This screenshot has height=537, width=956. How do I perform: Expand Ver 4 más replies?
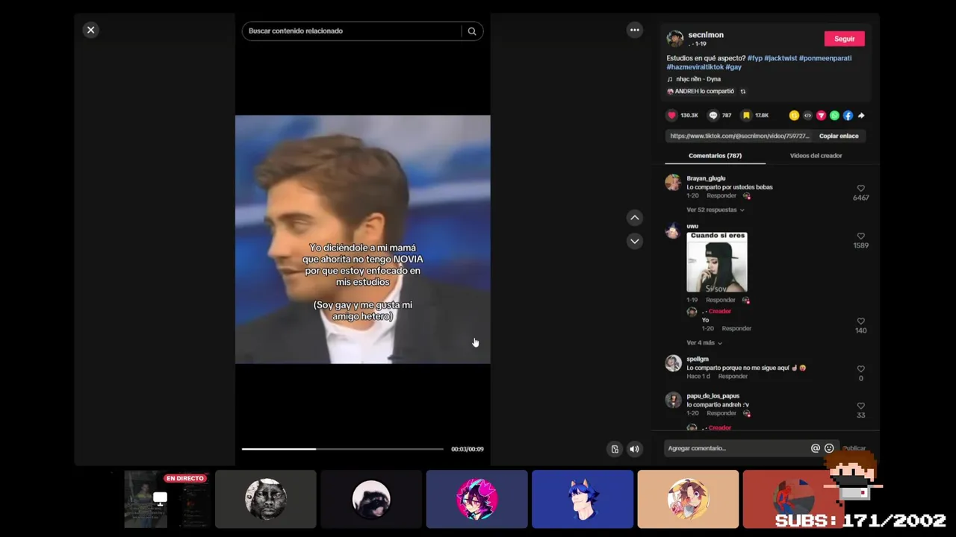click(x=704, y=343)
